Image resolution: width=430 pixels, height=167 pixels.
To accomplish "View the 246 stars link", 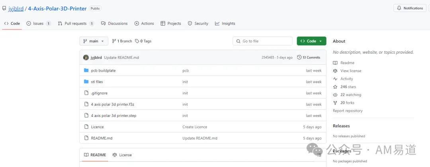I will click(x=348, y=87).
